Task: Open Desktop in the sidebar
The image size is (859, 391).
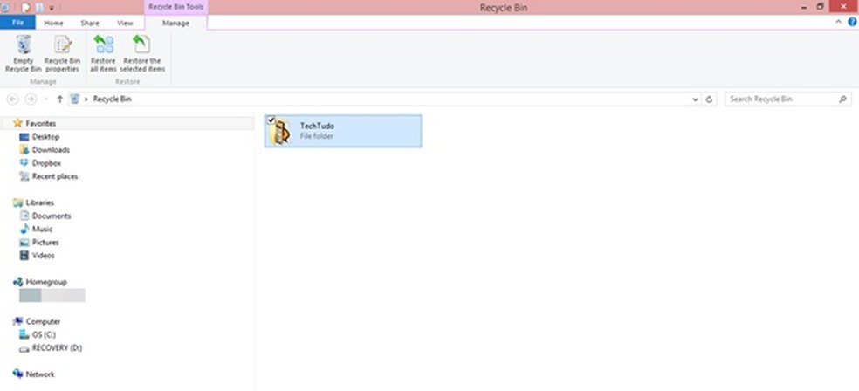Action: [45, 137]
